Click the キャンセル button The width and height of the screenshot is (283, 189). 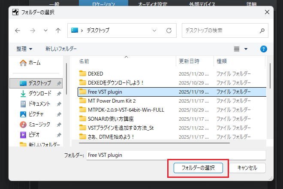coord(247,168)
